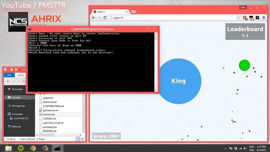The image size is (270, 152).
Task: Select the package.json file
Action: (50, 127)
